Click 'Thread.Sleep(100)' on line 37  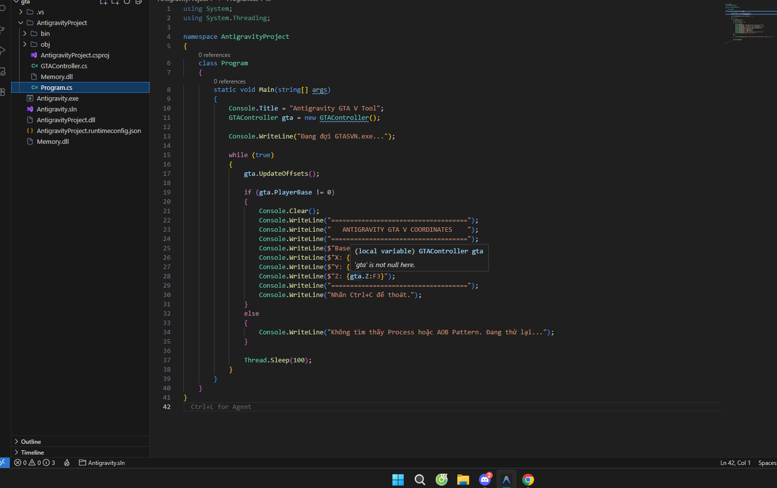click(x=277, y=360)
